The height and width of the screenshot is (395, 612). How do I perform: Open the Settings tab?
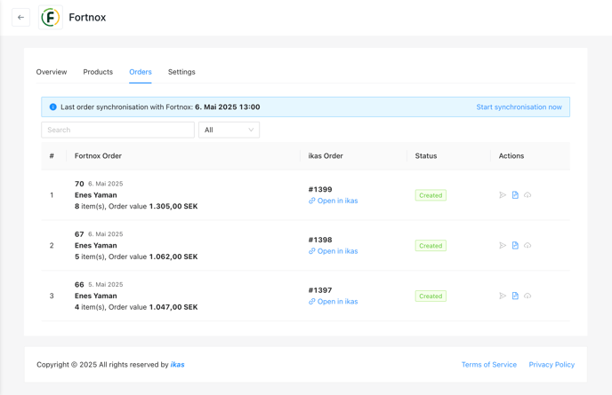click(x=181, y=72)
